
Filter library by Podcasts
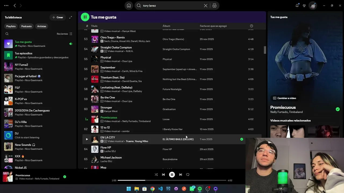point(26,26)
